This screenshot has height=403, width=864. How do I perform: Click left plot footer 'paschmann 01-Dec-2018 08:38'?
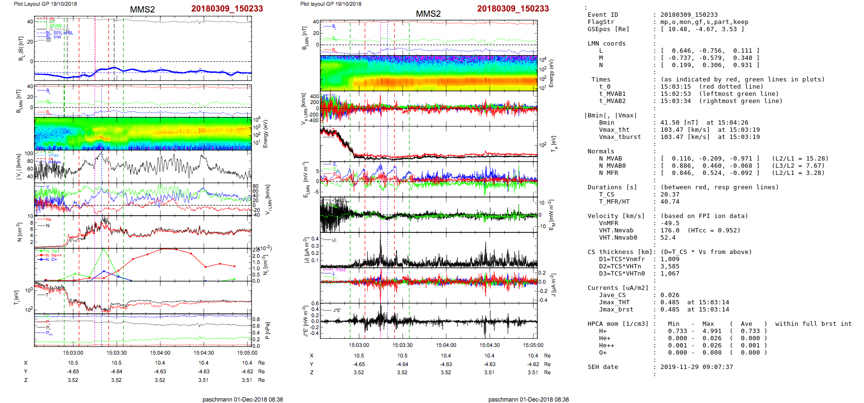242,399
